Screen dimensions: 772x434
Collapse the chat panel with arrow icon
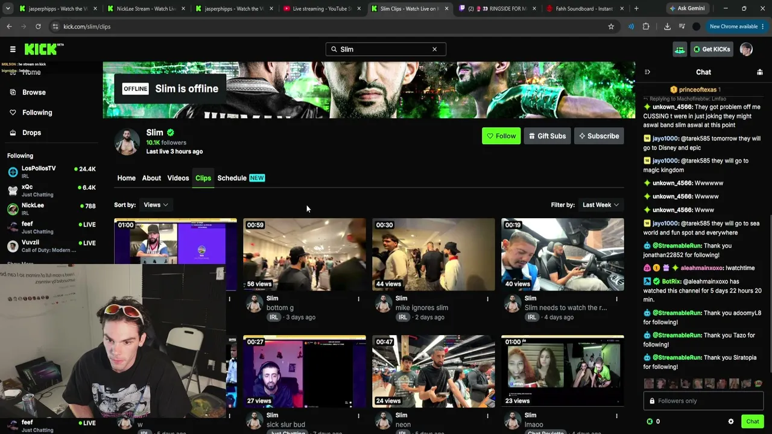coord(647,72)
